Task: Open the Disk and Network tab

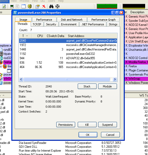Action: 72,20
